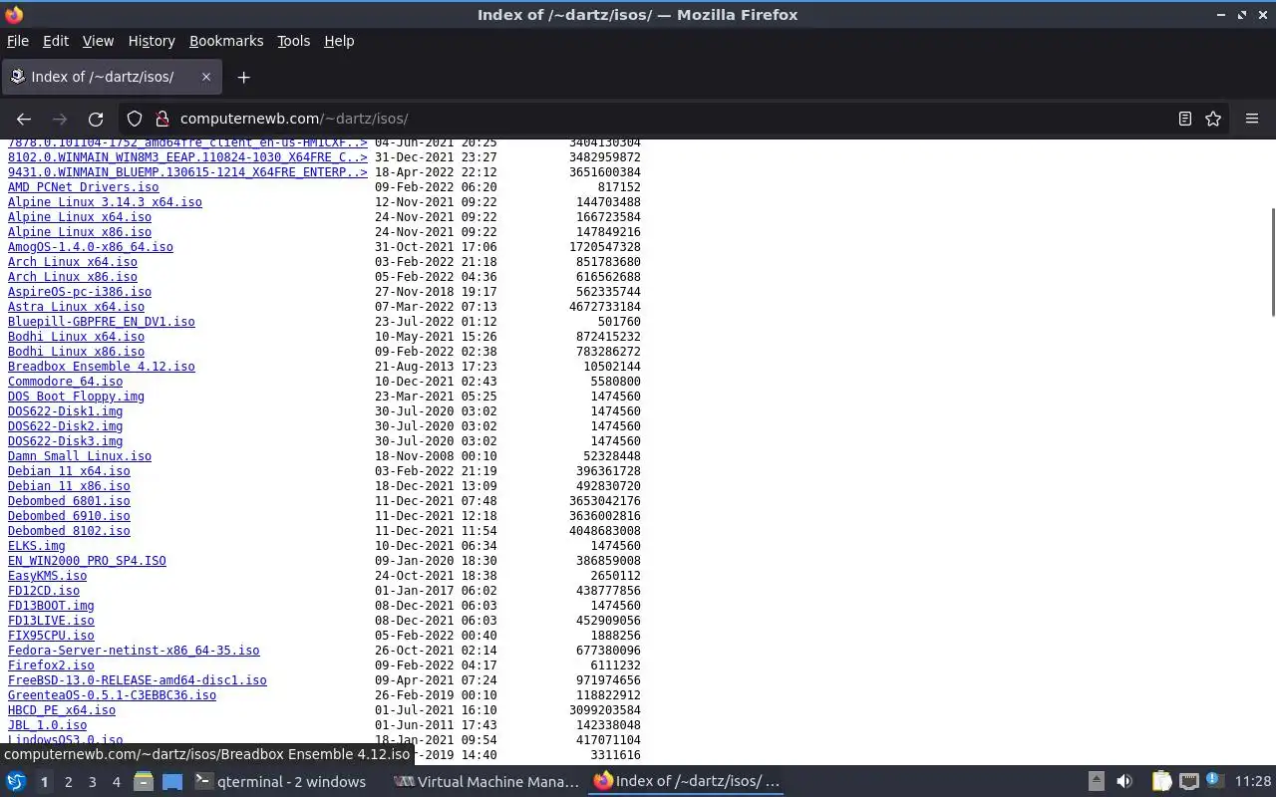Click the AspireOS-pc-i386.iso link

click(80, 292)
